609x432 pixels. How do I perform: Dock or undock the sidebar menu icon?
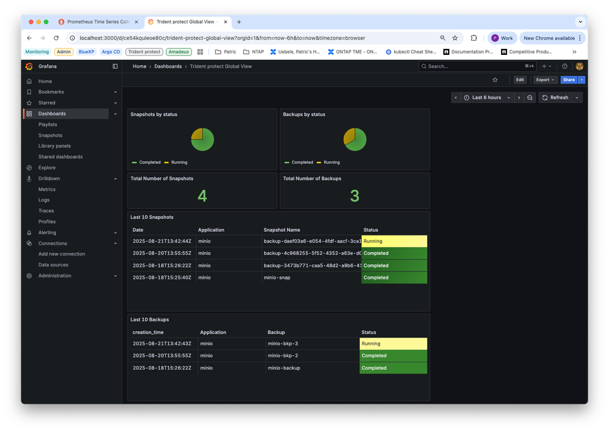tap(115, 67)
